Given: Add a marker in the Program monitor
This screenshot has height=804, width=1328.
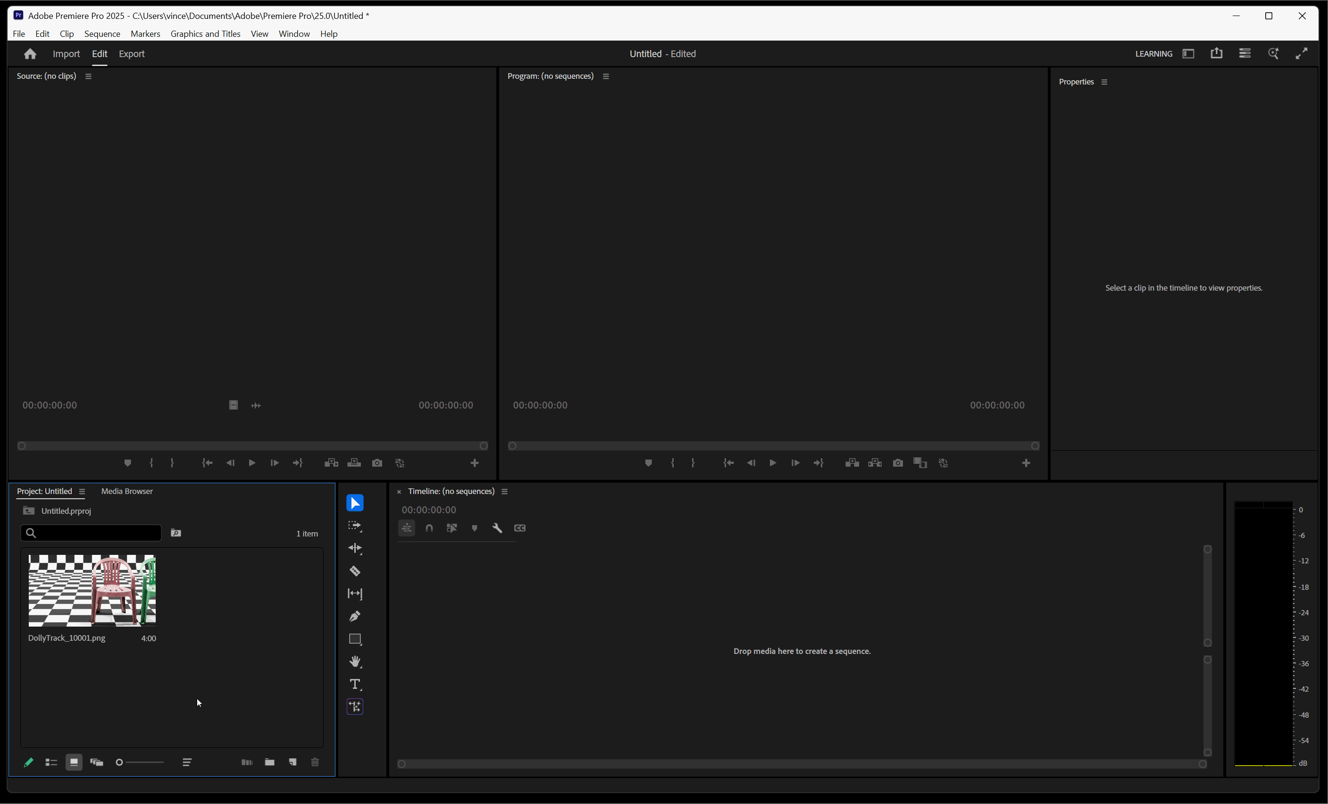Looking at the screenshot, I should click(648, 462).
